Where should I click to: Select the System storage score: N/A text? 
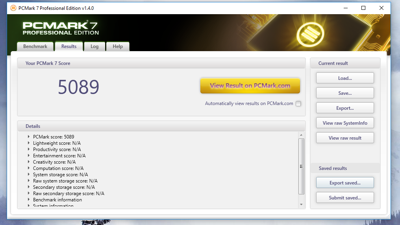tap(61, 175)
